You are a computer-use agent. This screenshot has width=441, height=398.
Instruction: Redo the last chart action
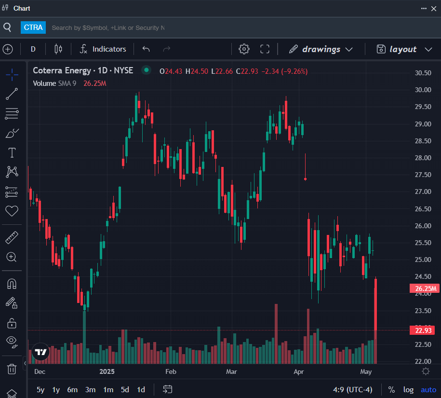[x=167, y=49]
